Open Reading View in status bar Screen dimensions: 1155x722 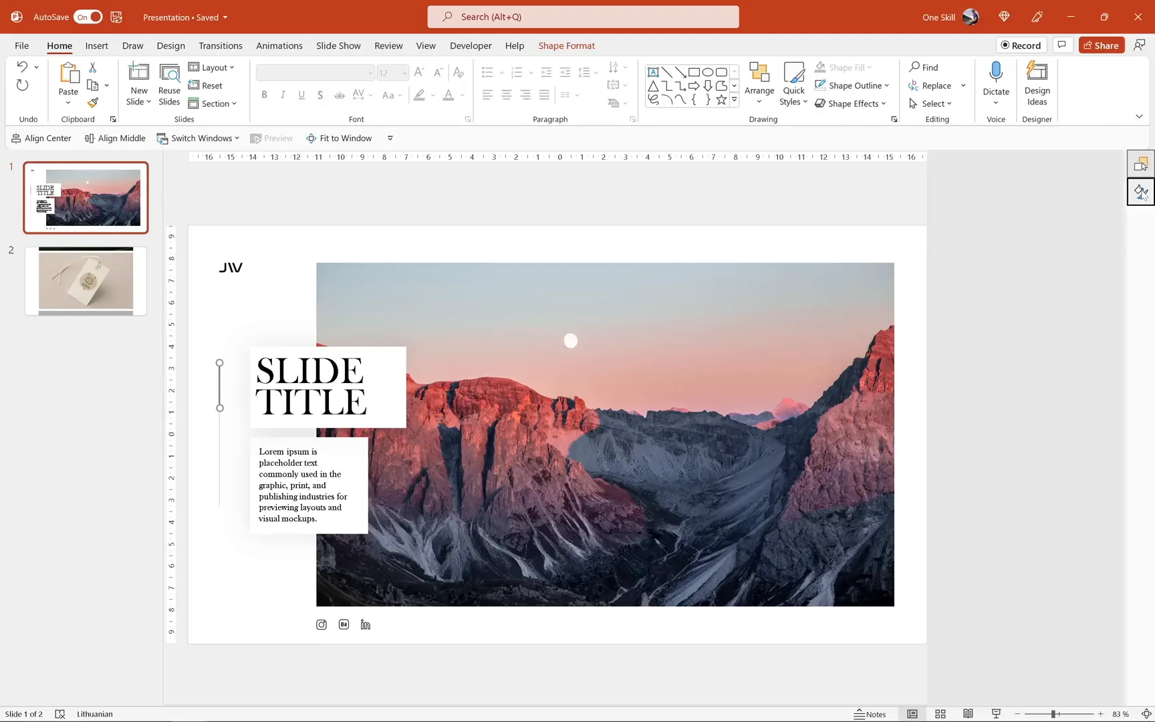coord(968,714)
